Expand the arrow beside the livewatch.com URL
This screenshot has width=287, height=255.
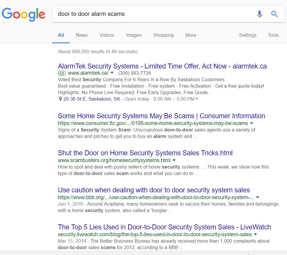point(255,234)
